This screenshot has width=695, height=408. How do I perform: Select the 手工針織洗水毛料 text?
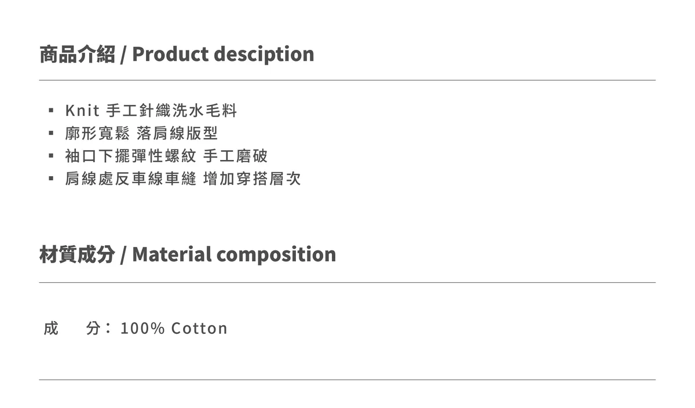(172, 110)
